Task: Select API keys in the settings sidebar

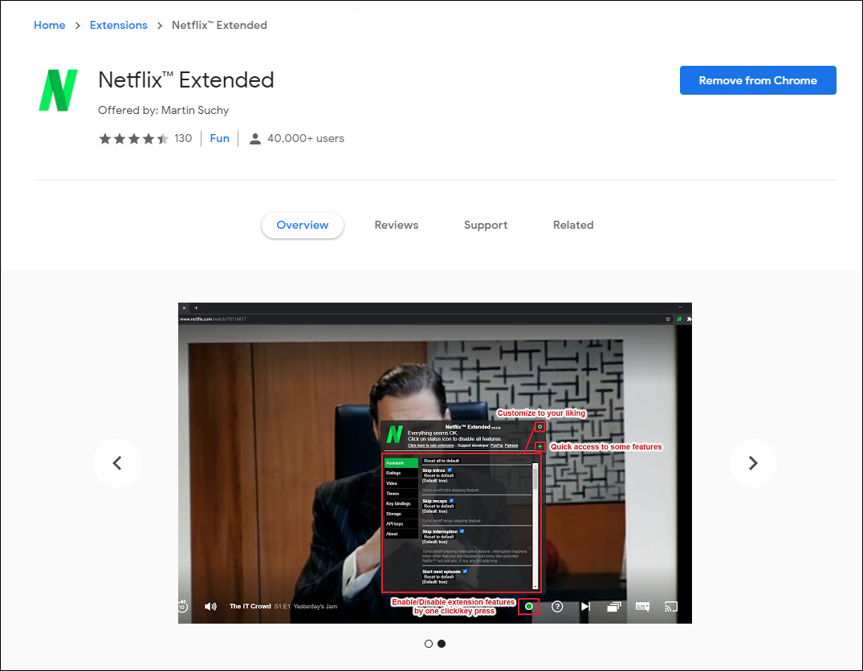Action: 401,524
